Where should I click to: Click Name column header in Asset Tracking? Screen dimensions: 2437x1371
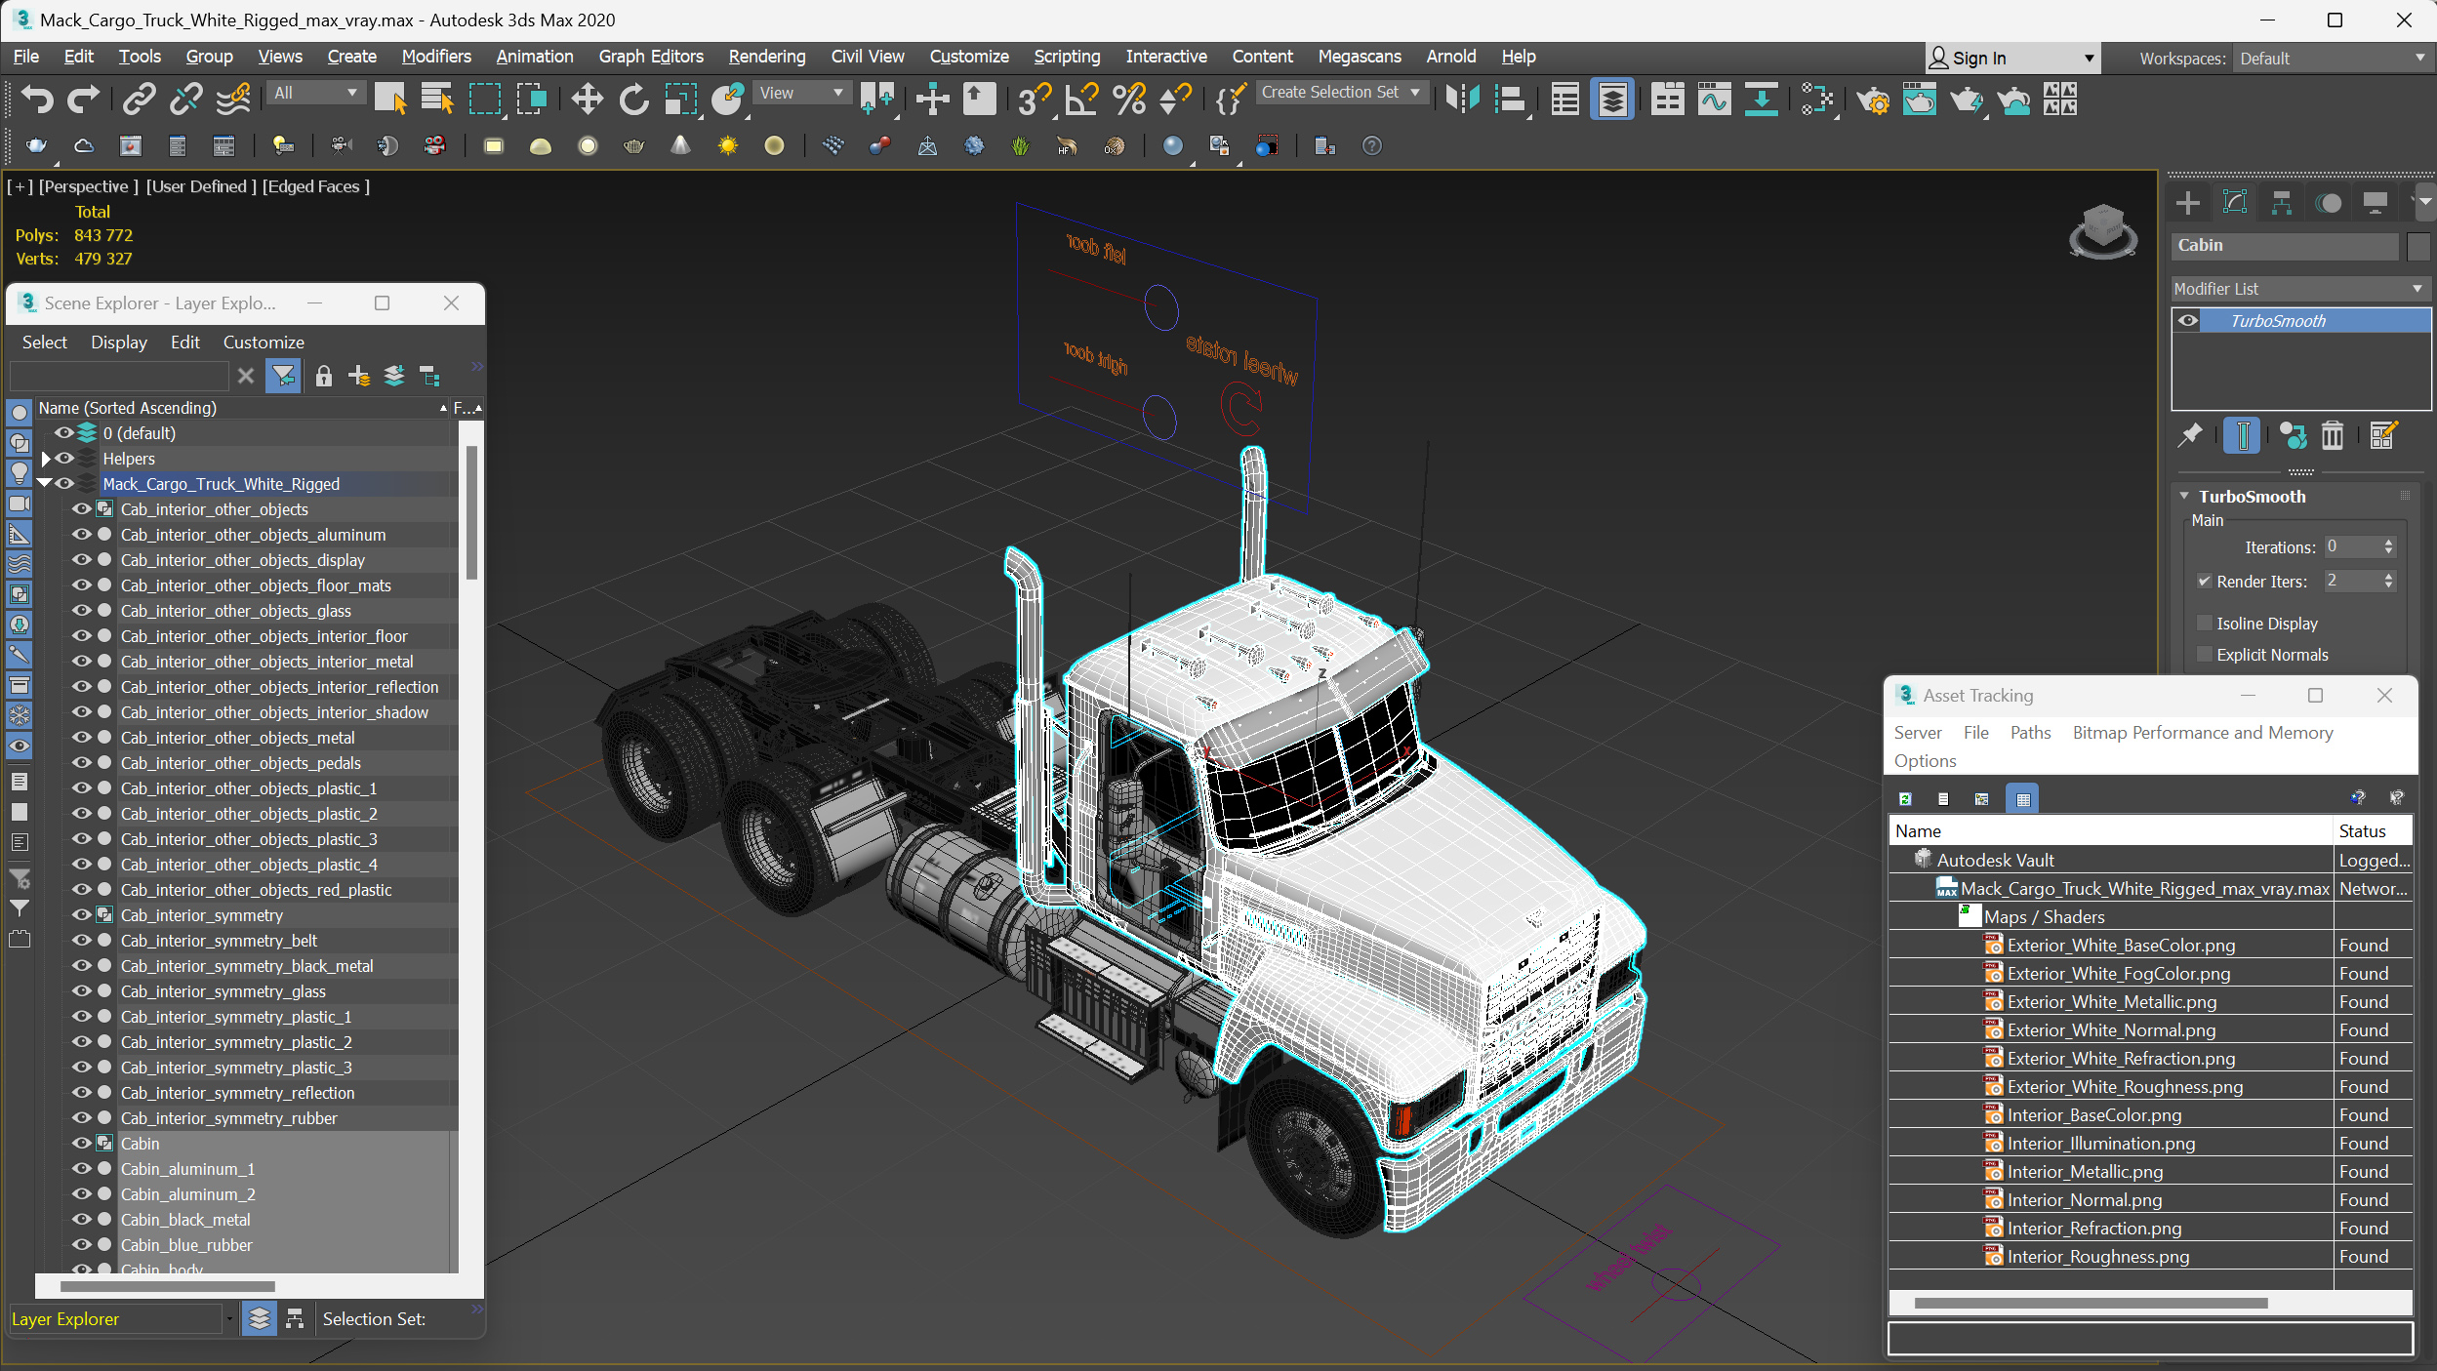[2110, 830]
